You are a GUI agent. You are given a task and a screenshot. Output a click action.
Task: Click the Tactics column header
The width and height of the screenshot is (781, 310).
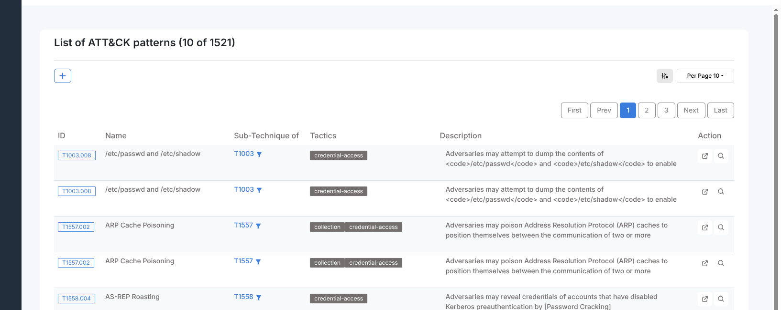(323, 136)
